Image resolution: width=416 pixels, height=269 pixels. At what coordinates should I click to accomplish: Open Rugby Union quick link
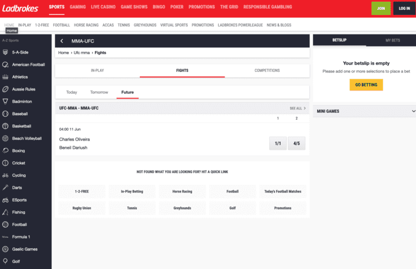click(x=81, y=208)
